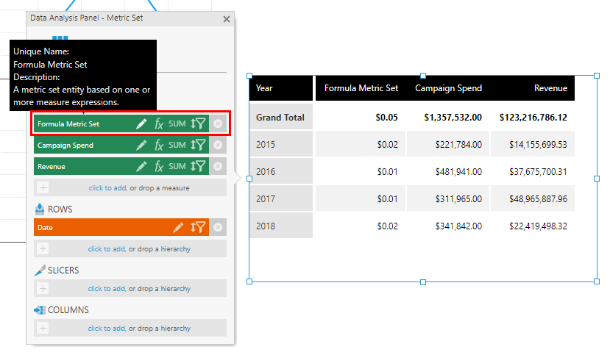Change SUM aggregator on Revenue measure

[x=177, y=166]
